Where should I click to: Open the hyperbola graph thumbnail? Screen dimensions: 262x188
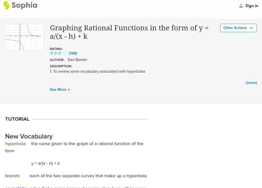point(24,37)
